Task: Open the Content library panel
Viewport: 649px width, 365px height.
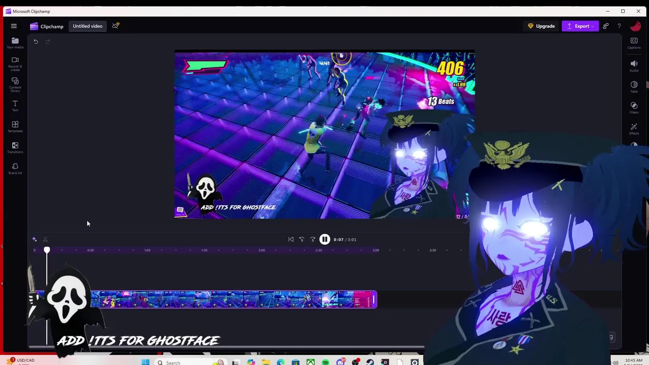Action: pyautogui.click(x=15, y=85)
